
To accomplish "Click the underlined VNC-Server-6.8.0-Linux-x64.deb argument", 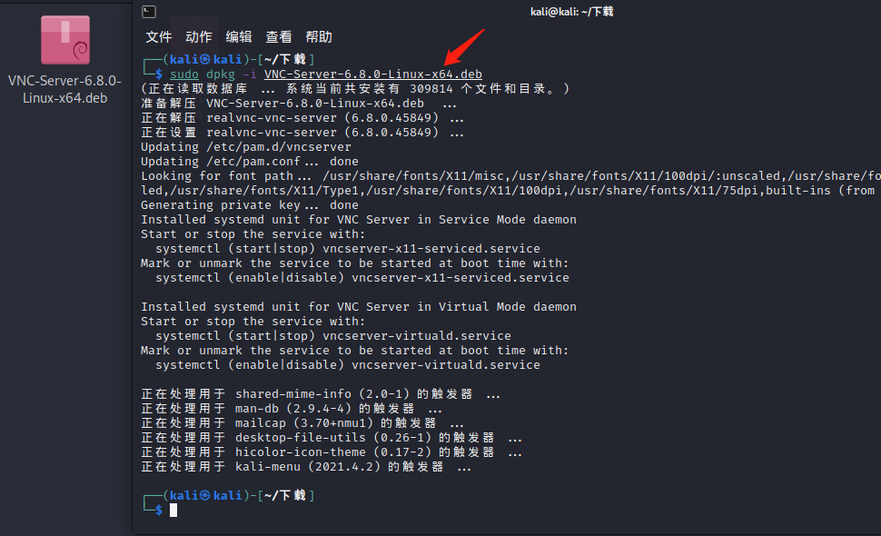I will coord(373,74).
